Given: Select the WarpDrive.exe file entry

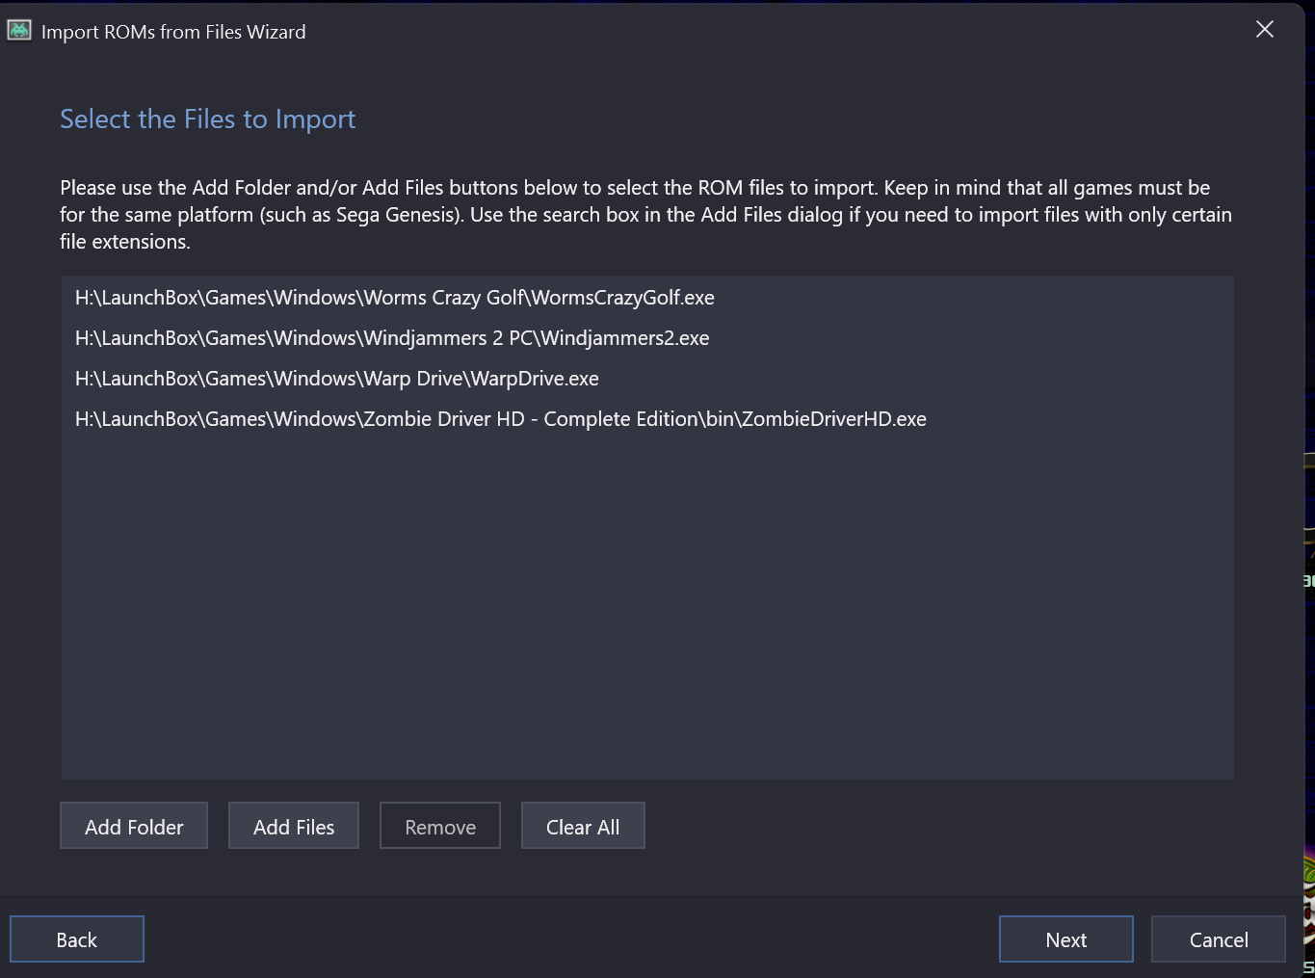Looking at the screenshot, I should pos(647,379).
